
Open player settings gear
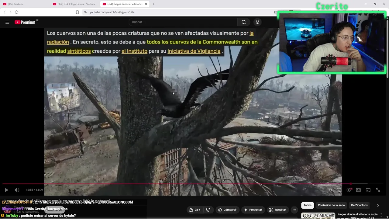tap(349, 190)
